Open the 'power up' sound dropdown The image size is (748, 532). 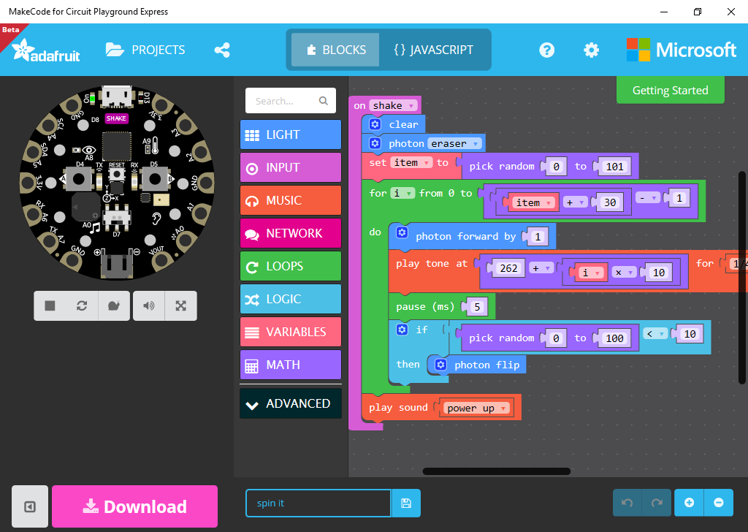point(476,408)
